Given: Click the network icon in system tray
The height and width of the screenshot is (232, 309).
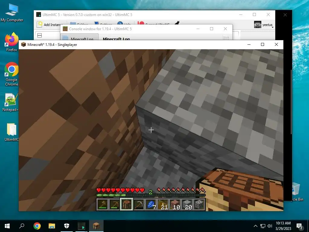Looking at the screenshot, I should (263, 226).
